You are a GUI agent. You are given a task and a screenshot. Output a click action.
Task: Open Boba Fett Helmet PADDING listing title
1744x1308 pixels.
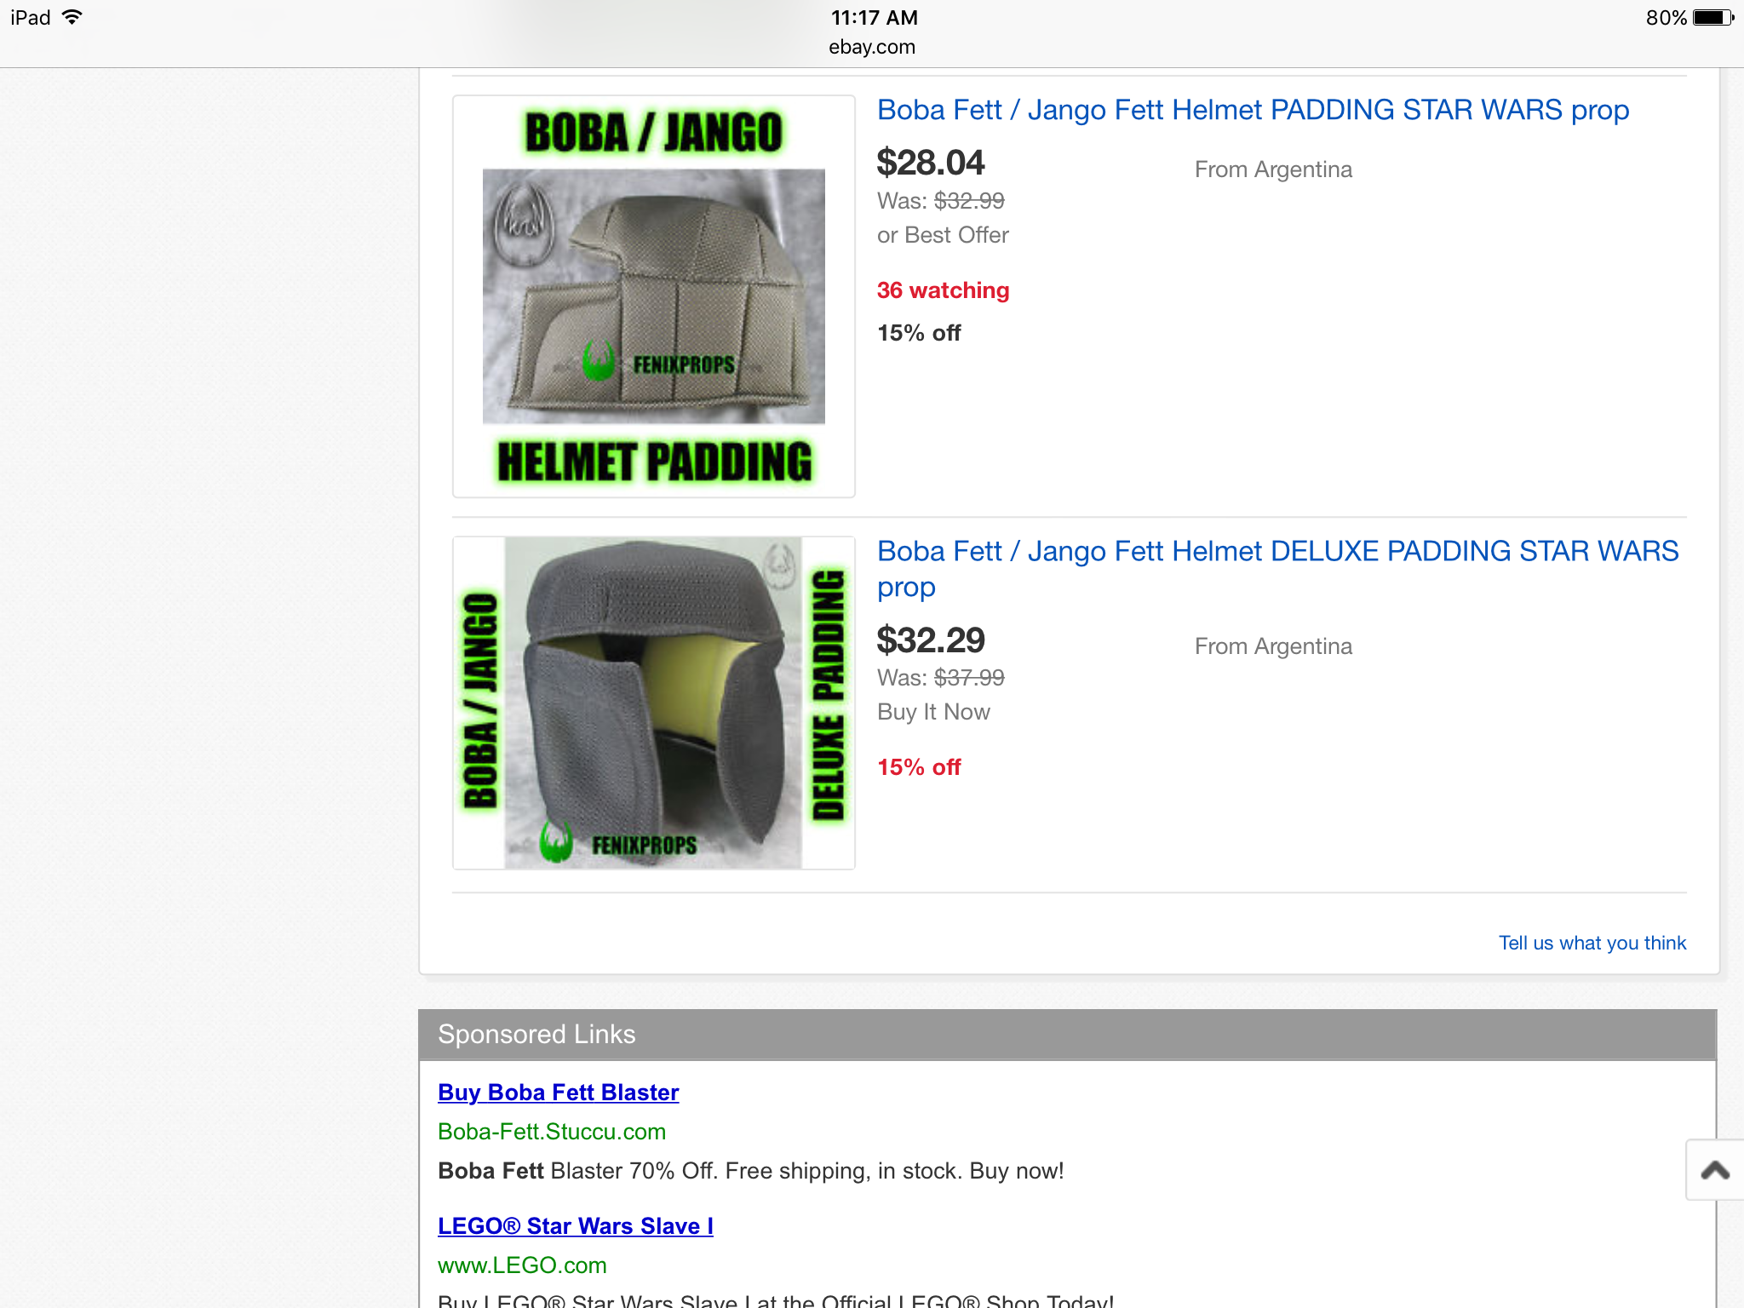1253,110
